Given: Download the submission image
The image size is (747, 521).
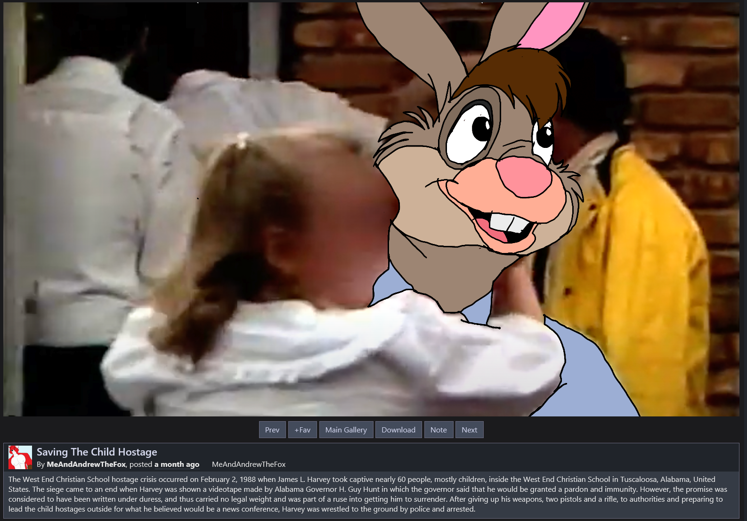Looking at the screenshot, I should 398,430.
